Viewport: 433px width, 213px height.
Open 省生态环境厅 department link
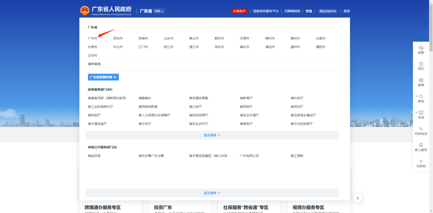pyautogui.click(x=249, y=115)
